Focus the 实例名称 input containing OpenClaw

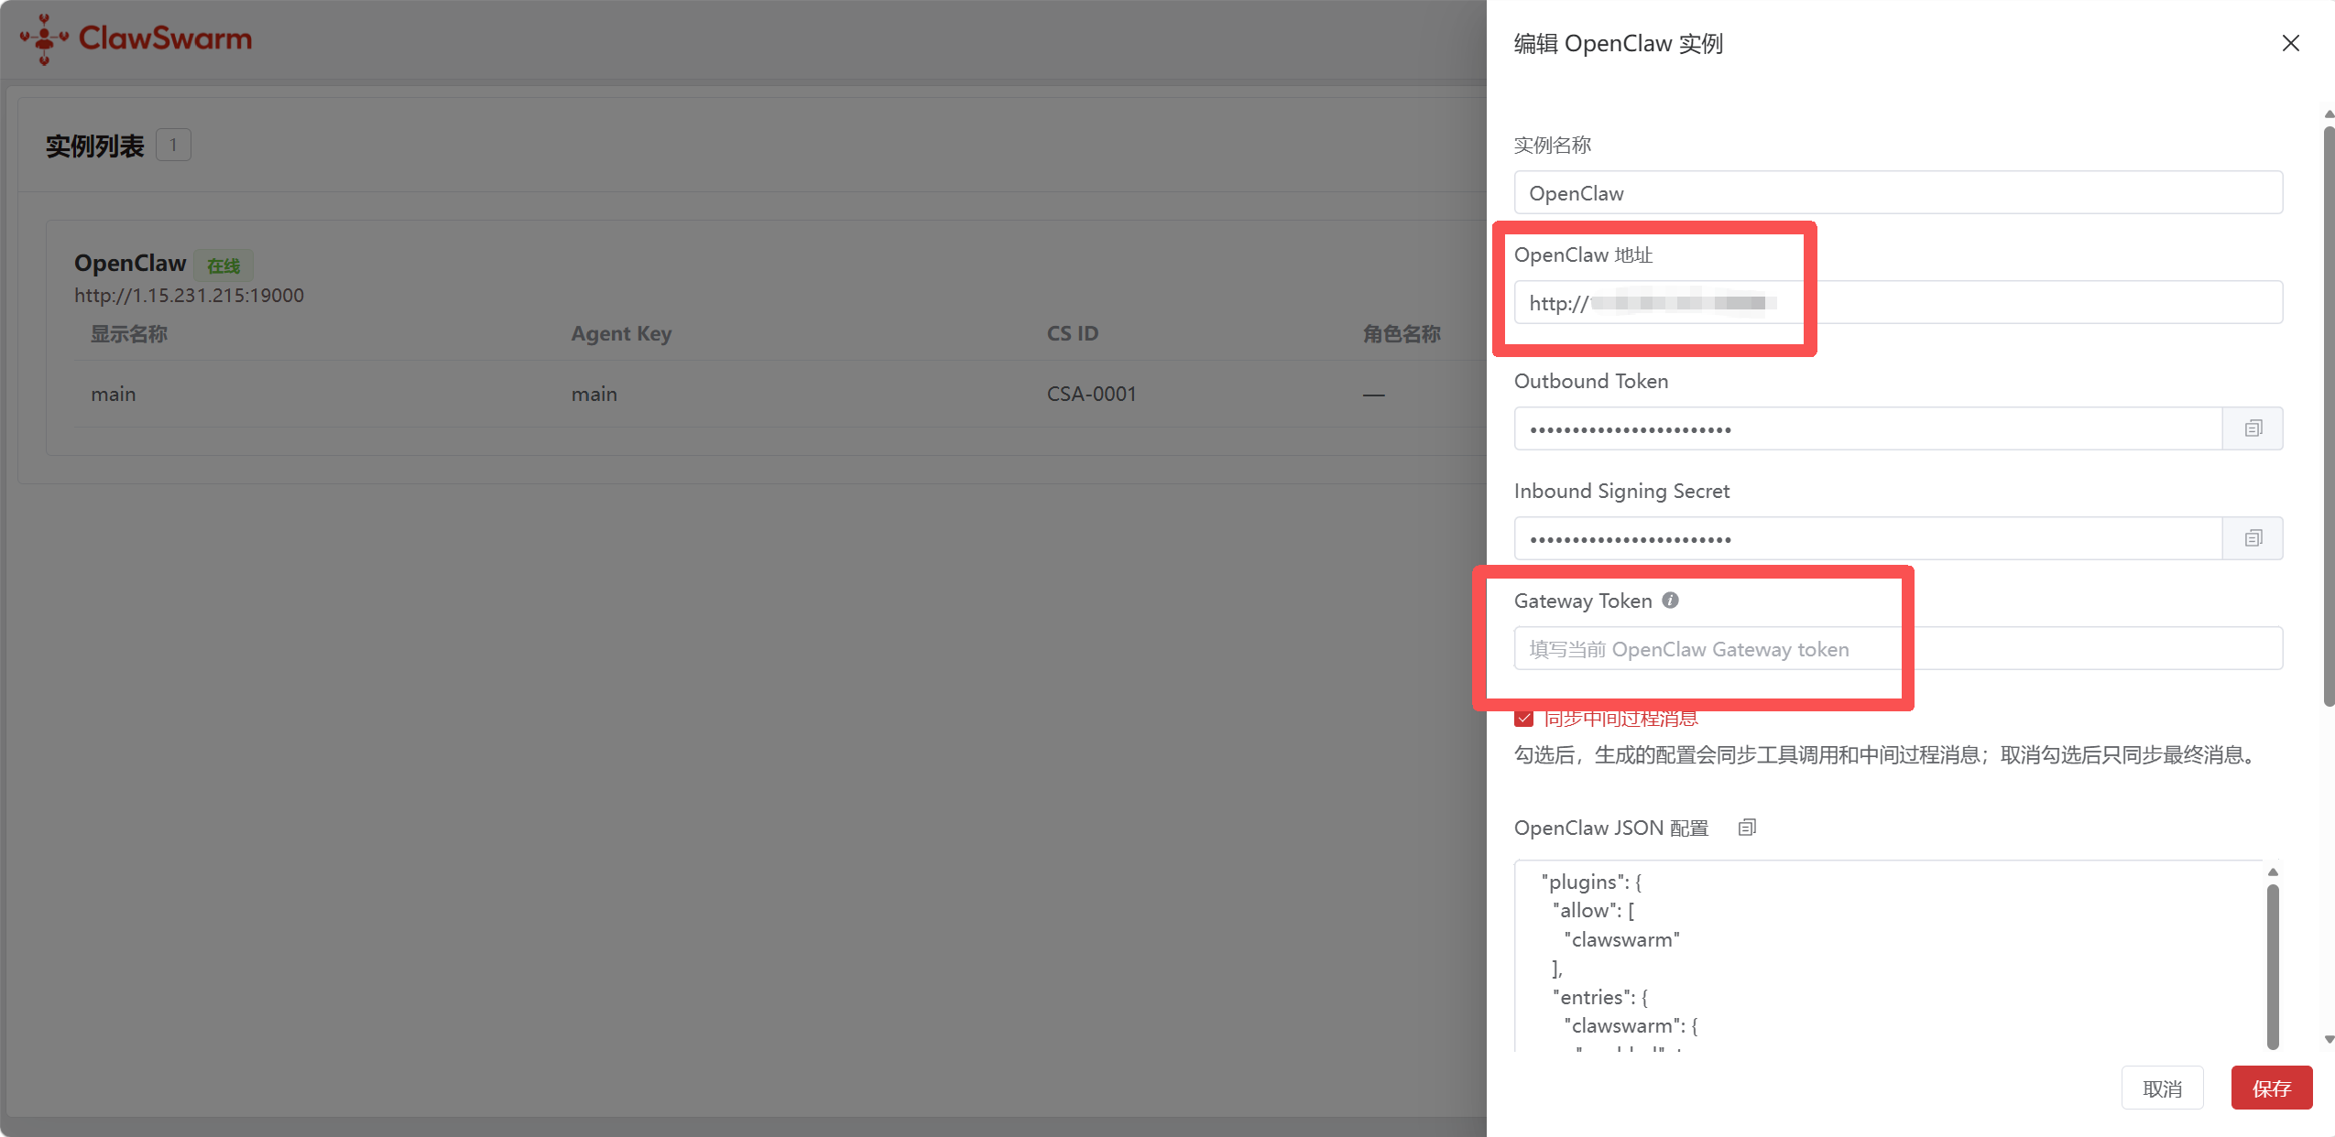[x=1897, y=193]
